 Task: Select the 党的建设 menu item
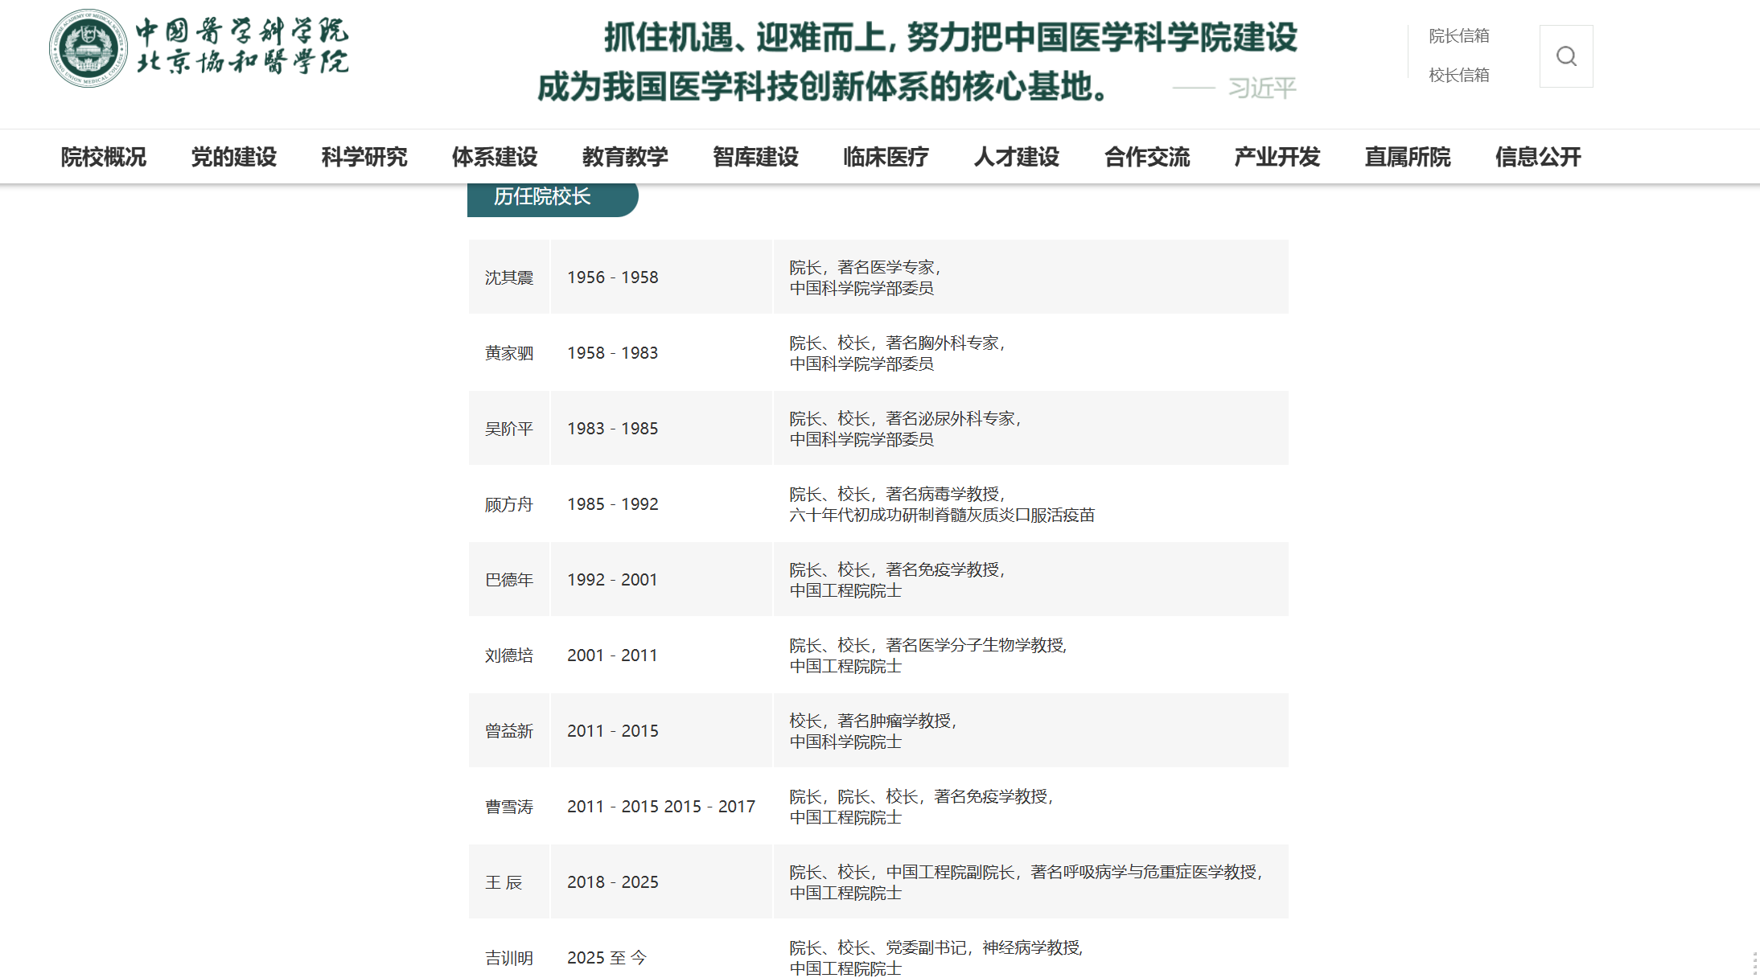(234, 157)
